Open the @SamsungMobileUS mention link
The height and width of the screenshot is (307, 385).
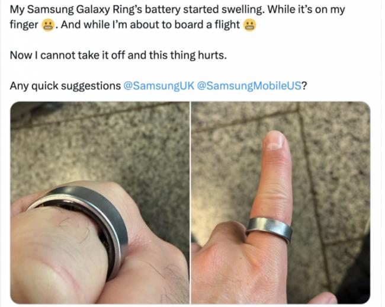pyautogui.click(x=249, y=86)
